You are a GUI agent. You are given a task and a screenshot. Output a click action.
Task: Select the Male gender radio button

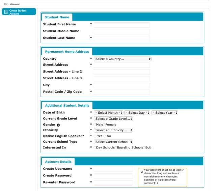coord(95,125)
